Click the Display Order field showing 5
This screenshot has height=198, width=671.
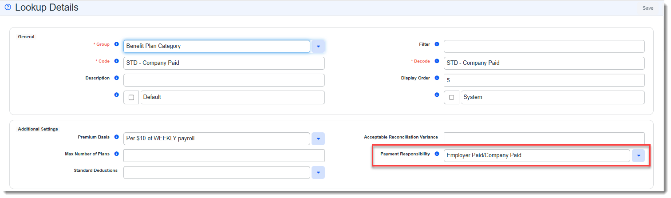point(544,80)
